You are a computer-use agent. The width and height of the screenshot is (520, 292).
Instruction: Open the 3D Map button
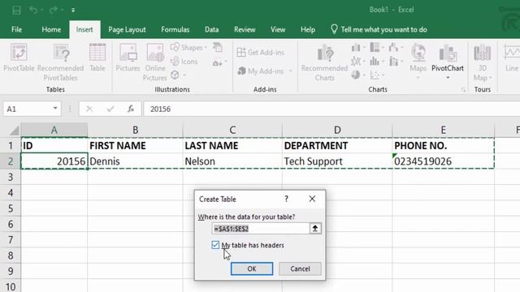pos(482,62)
